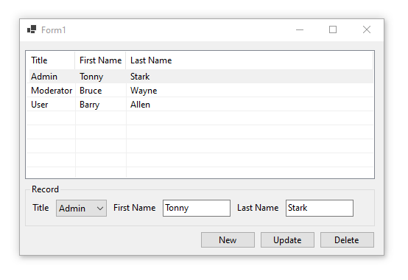Focus the First Name text box
Screen dimensions: 408x280
coord(197,208)
